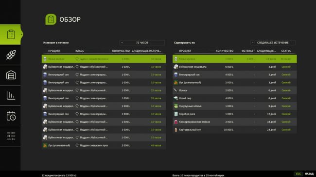Image resolution: width=316 pixels, height=177 pixels.
Task: Open the calendar clock sidebar tab
Action: click(x=11, y=116)
